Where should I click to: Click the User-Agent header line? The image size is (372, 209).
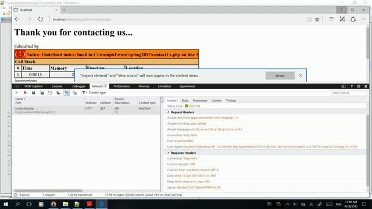click(262, 147)
